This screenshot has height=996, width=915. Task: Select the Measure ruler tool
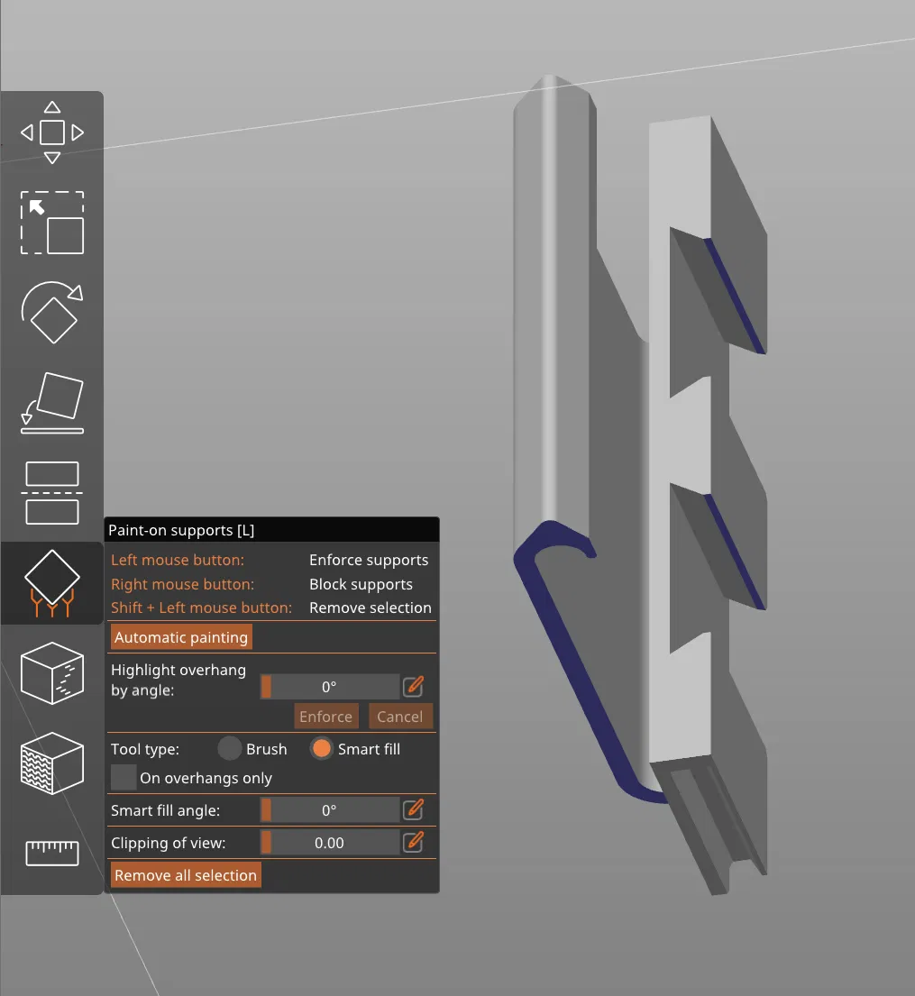52,853
